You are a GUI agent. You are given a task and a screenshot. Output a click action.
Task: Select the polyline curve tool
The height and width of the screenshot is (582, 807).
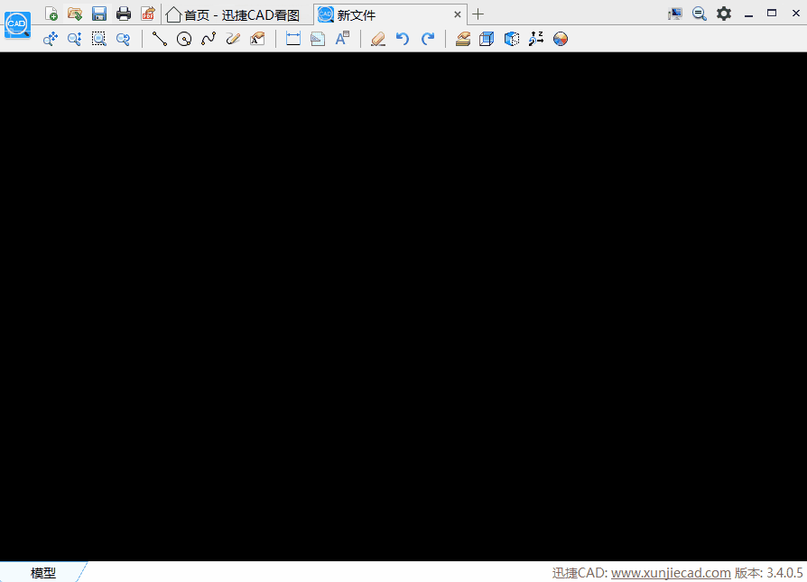point(209,39)
